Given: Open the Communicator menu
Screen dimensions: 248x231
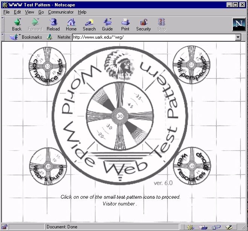Looking at the screenshot, I should click(61, 12).
